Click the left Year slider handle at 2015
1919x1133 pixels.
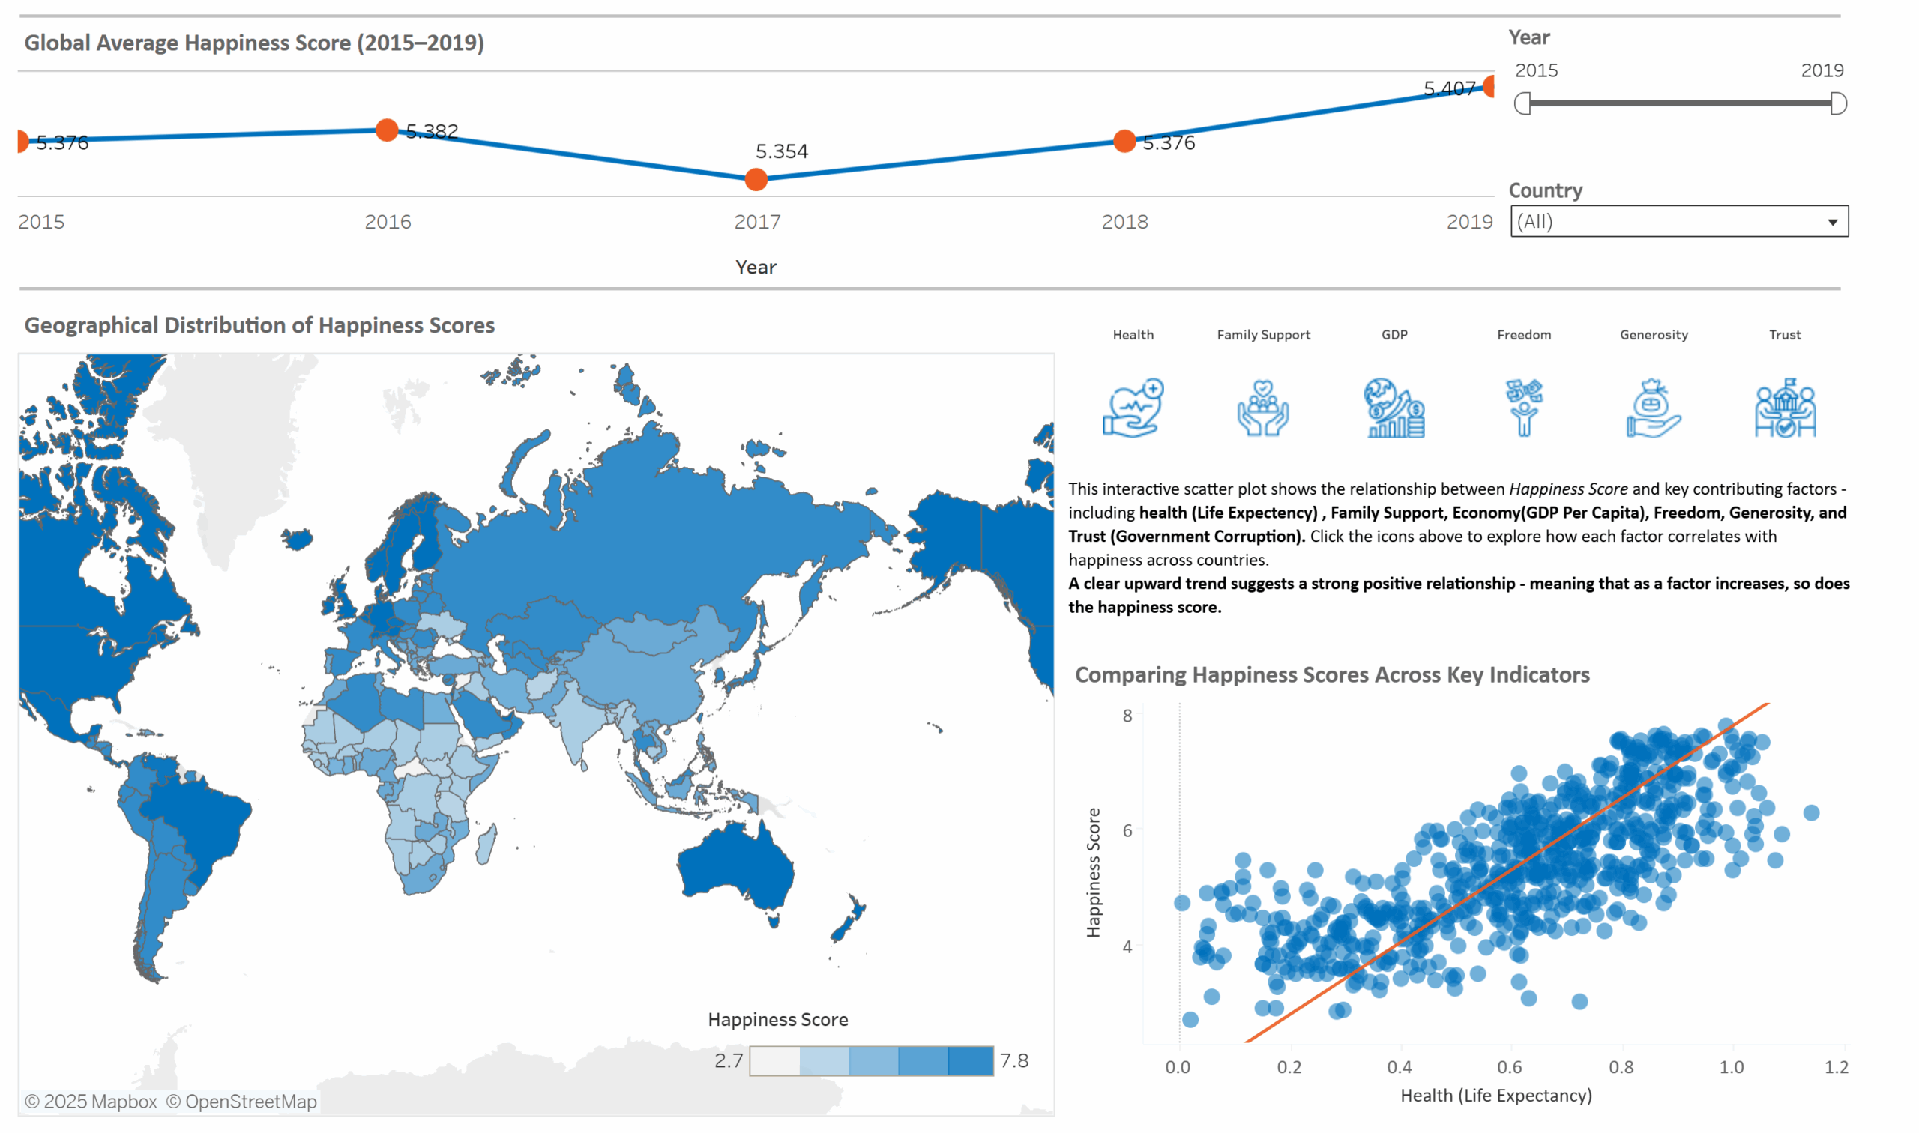[x=1522, y=103]
